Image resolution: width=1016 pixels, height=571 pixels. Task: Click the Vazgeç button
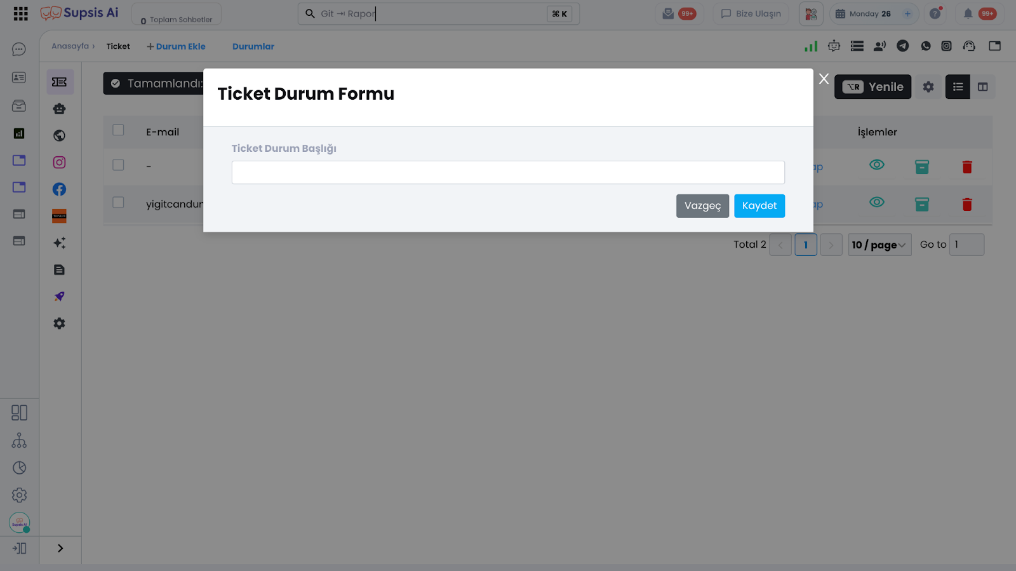tap(702, 206)
